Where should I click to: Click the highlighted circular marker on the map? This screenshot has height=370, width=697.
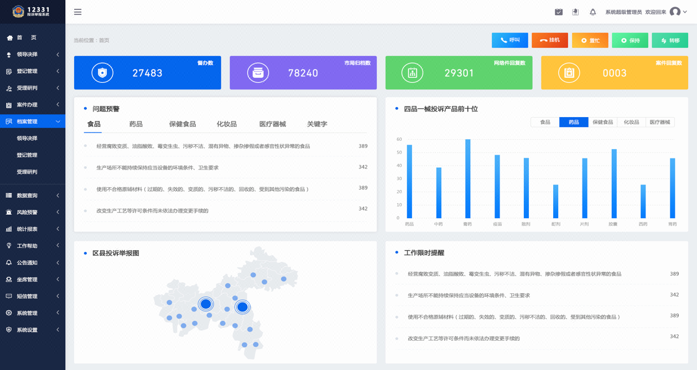point(206,304)
